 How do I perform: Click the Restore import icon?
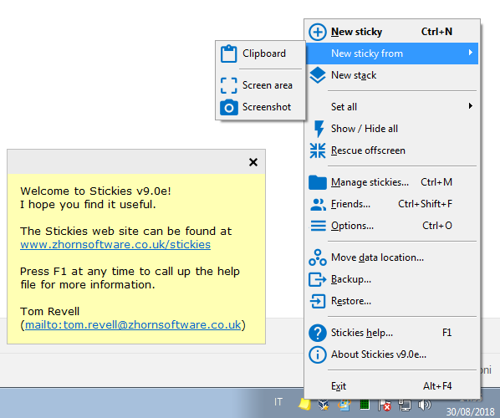[x=318, y=301]
